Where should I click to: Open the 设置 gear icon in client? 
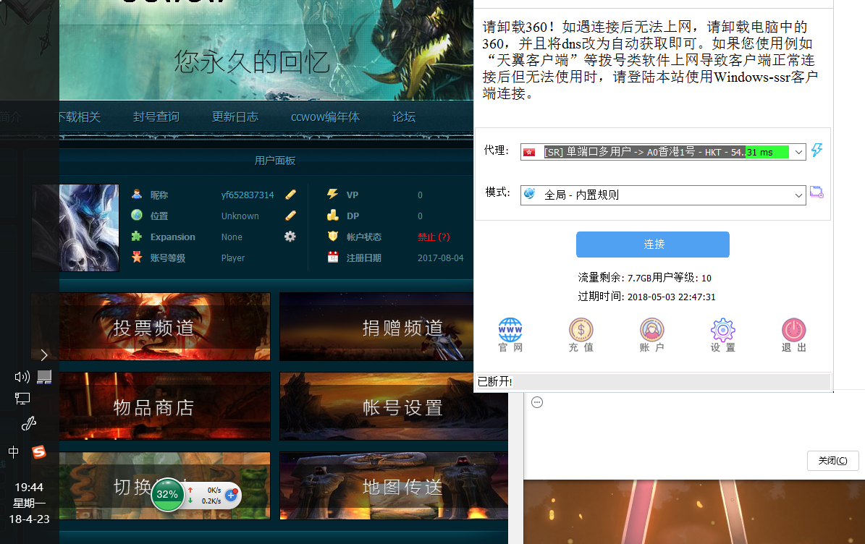722,330
